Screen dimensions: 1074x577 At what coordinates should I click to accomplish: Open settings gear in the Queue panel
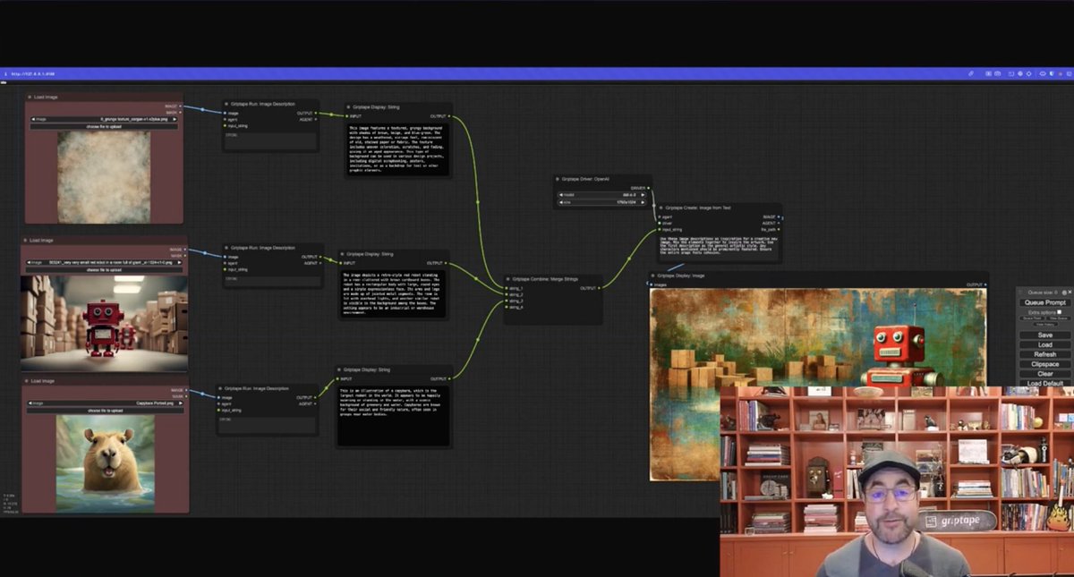pyautogui.click(x=1062, y=293)
